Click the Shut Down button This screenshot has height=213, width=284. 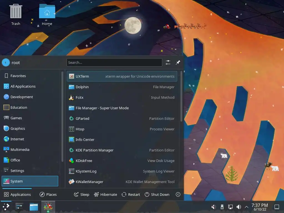pos(157,194)
